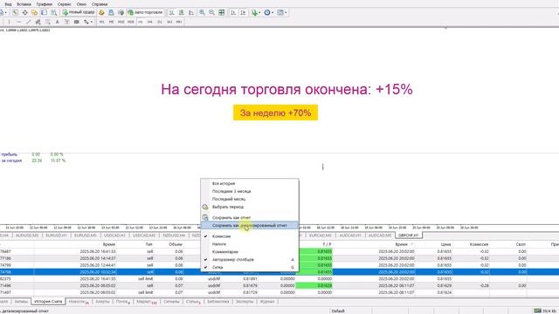Choose 'Последние 3 месяца' menu entry
This screenshot has height=314, width=559.
click(250, 191)
